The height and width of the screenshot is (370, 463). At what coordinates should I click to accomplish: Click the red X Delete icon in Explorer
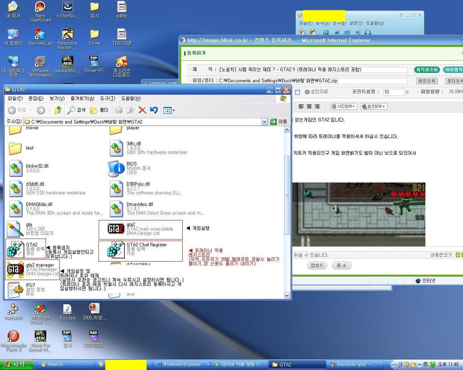pos(142,110)
